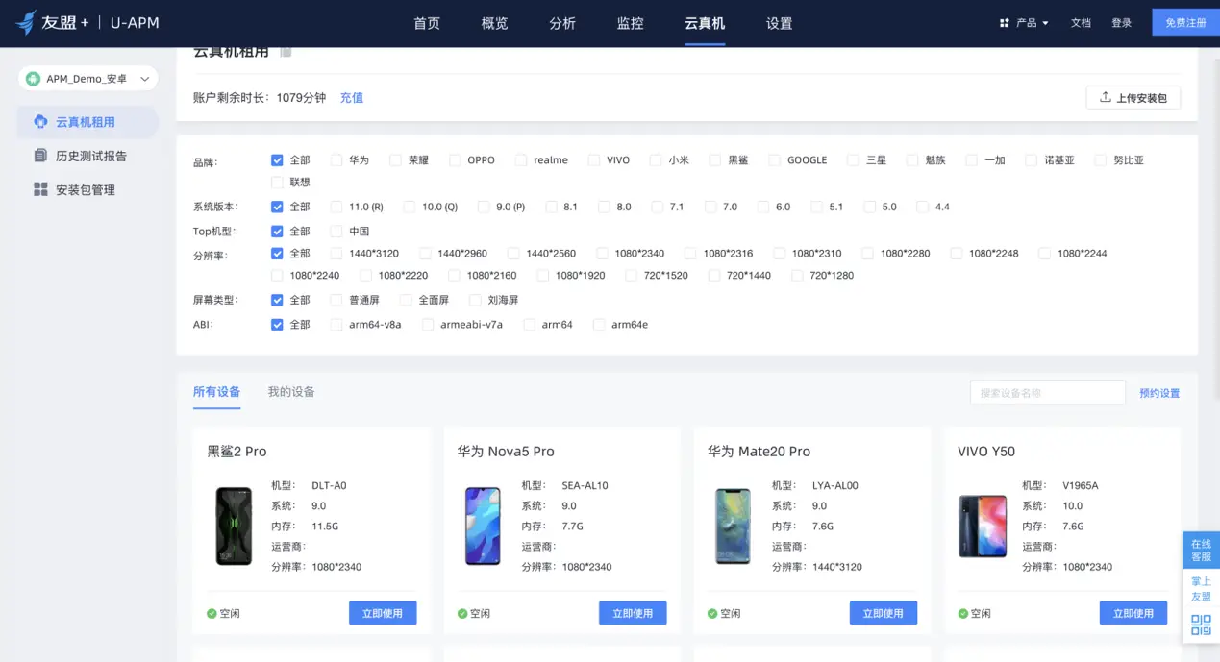Expand the APM_Demo_安卓 app selector
Screen dimensions: 1220x662
coord(87,79)
